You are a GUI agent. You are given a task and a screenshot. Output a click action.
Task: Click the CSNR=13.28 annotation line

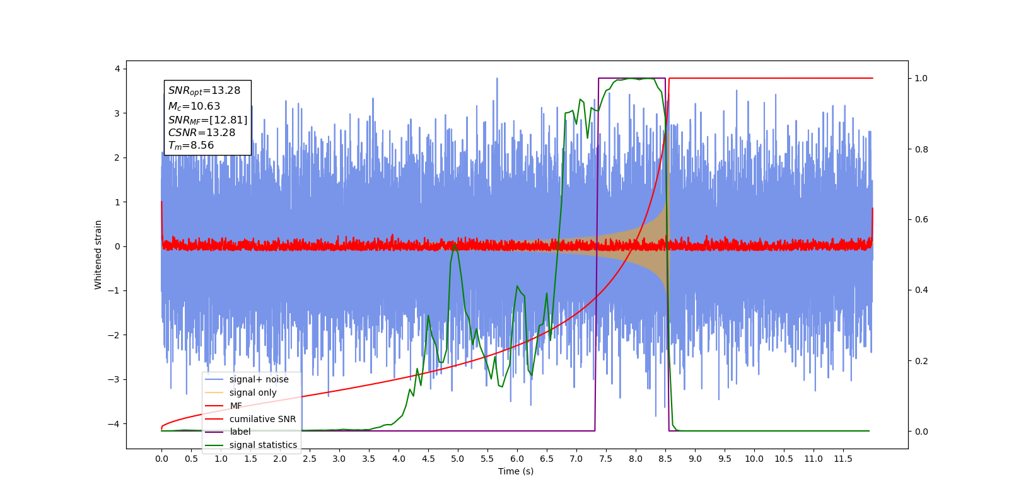[202, 133]
